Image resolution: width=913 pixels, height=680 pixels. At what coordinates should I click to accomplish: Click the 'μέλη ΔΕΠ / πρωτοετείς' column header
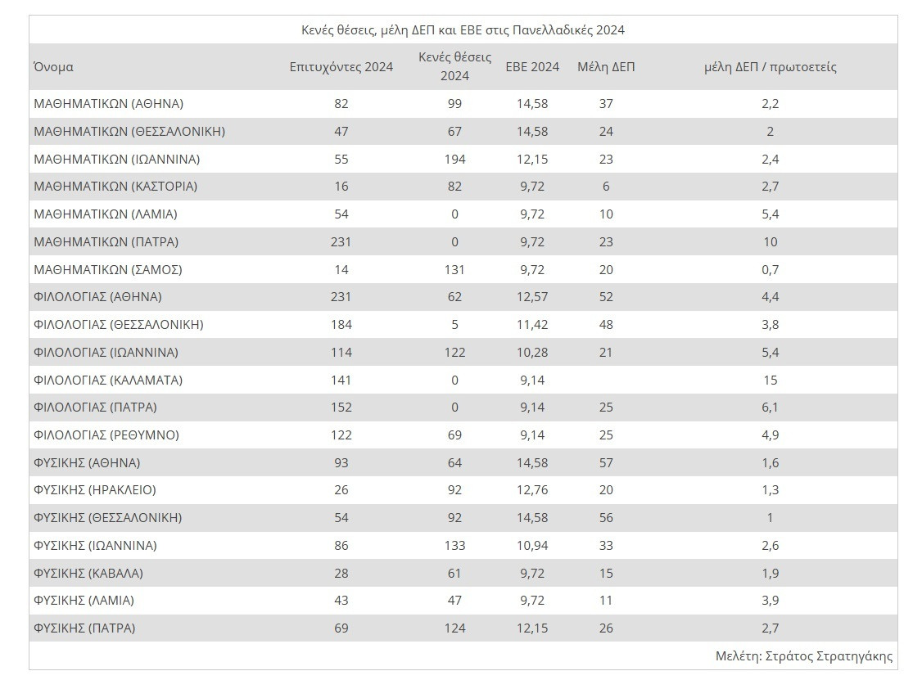(x=770, y=67)
